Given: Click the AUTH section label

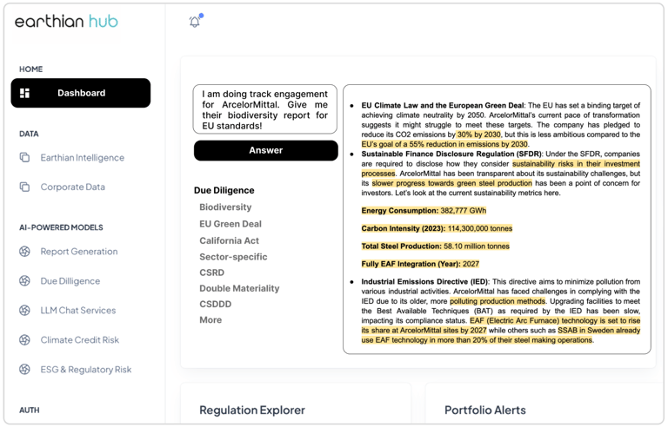Looking at the screenshot, I should 29,410.
